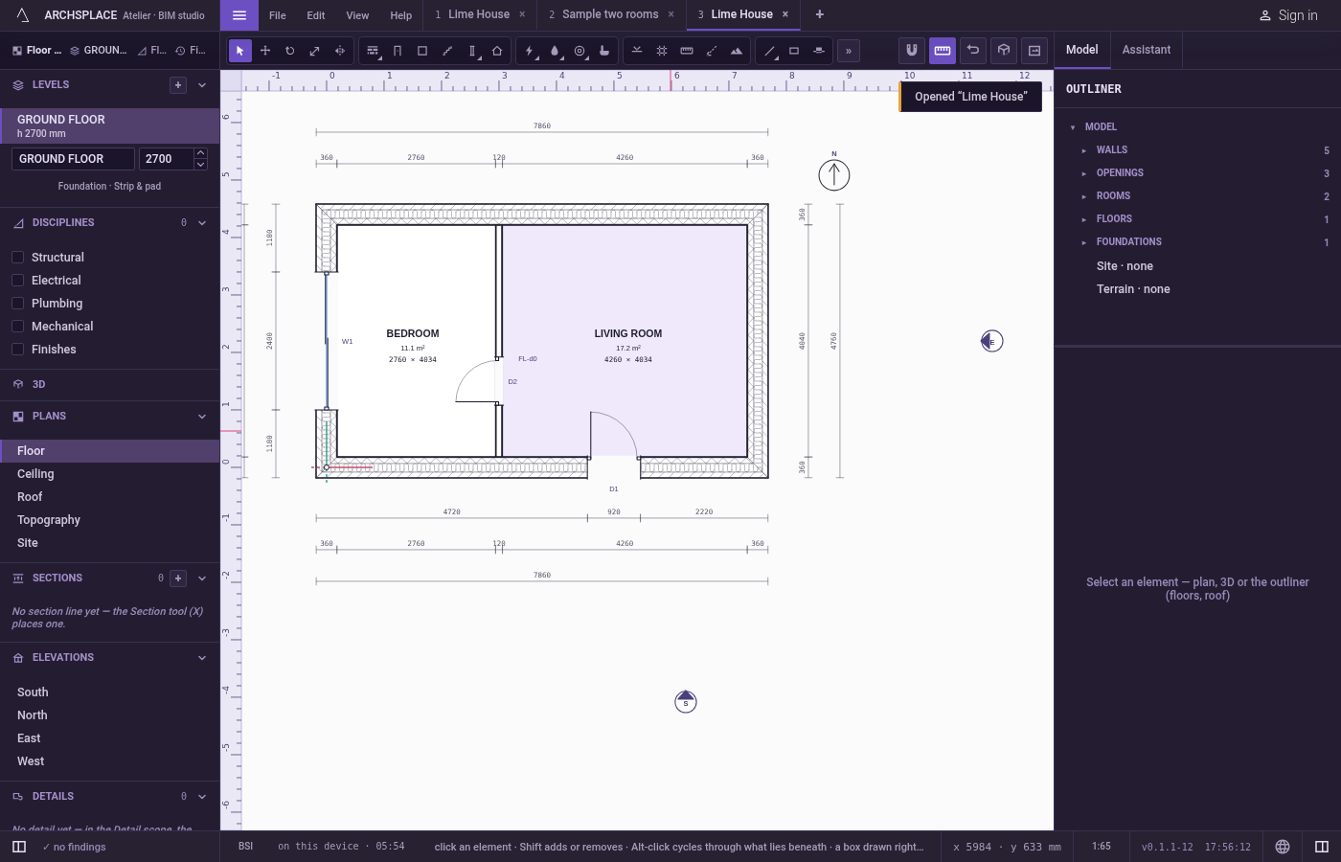
Task: Collapse the Plans section chevron
Action: [x=202, y=417]
